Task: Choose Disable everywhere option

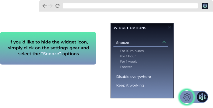Action: coord(134,77)
